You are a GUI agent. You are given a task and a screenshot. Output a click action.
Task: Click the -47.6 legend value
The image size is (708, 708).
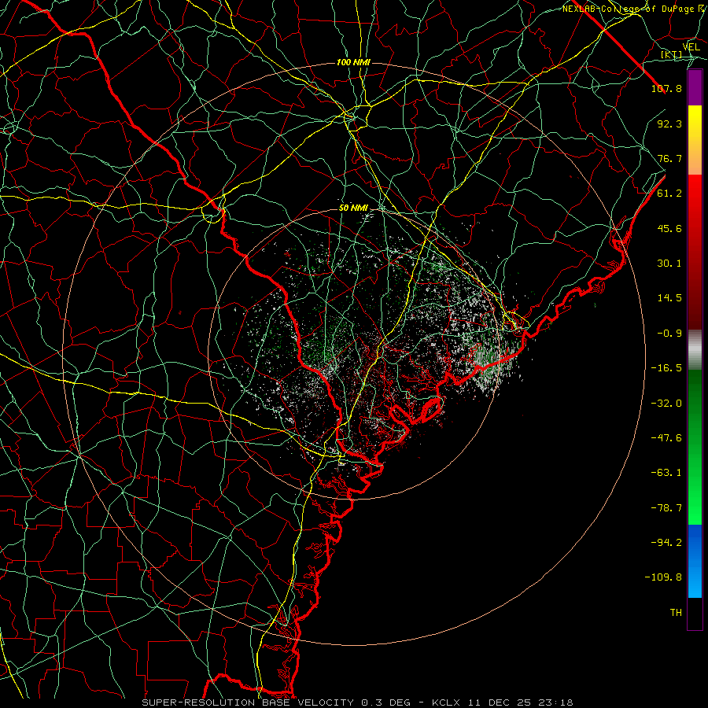point(666,438)
